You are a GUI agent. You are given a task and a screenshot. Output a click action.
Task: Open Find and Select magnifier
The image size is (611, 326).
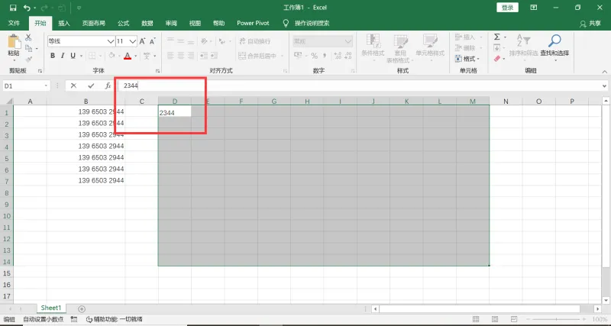[554, 46]
